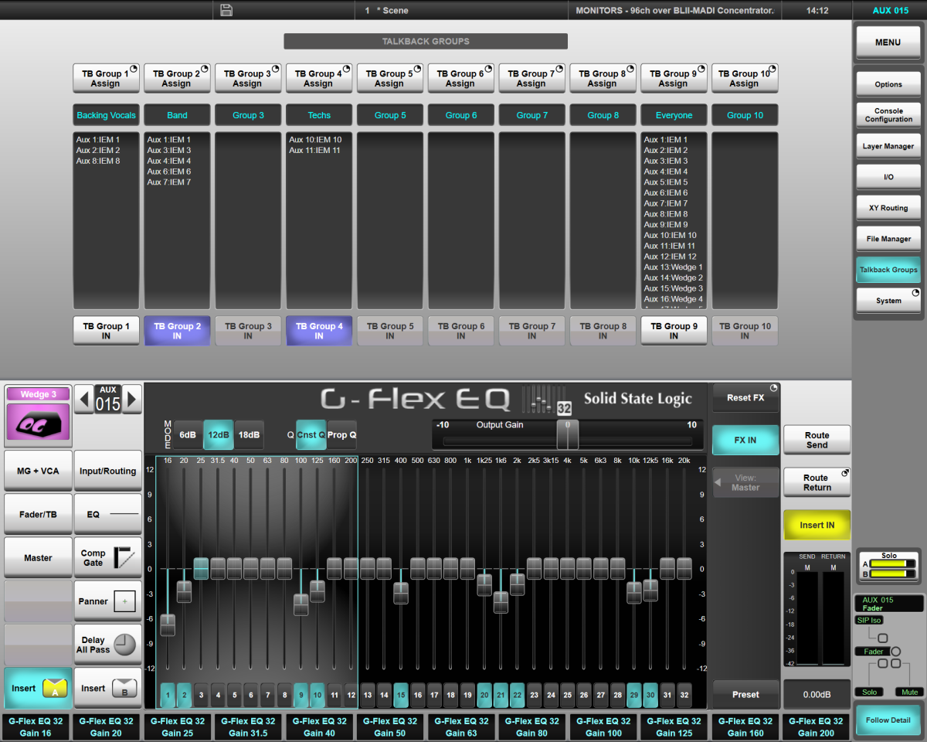Select Insert A slot

pyautogui.click(x=38, y=688)
